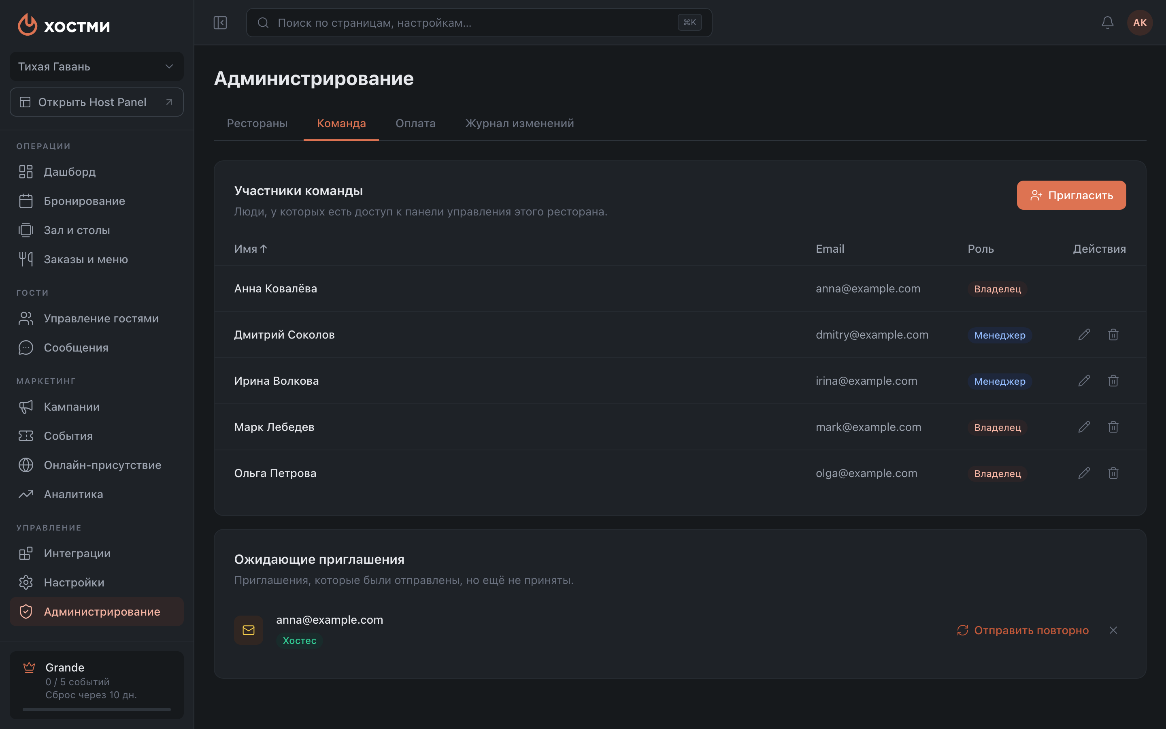
Task: Collapse the sidebar panel icon
Action: (220, 23)
